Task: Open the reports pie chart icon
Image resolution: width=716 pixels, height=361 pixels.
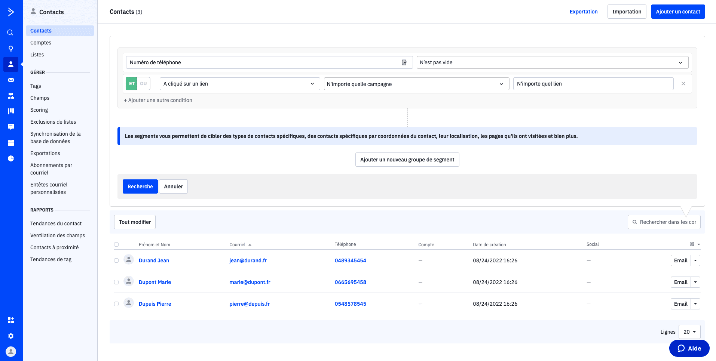Action: click(10, 158)
